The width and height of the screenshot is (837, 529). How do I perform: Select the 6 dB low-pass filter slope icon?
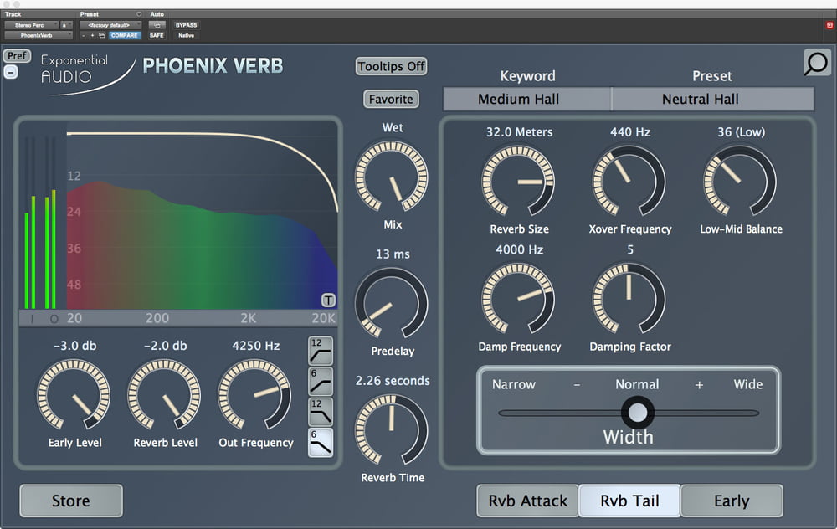[x=321, y=441]
